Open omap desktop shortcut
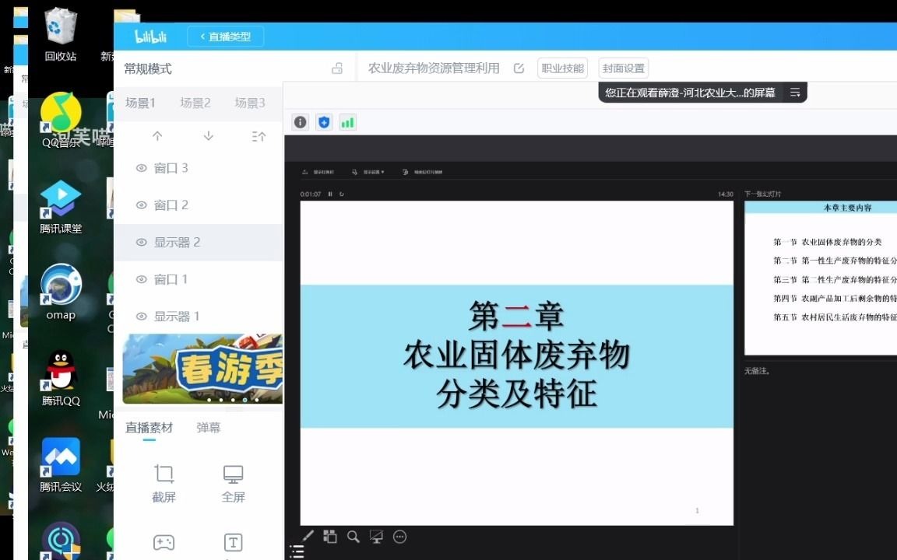Viewport: 897px width, 560px height. tap(61, 292)
